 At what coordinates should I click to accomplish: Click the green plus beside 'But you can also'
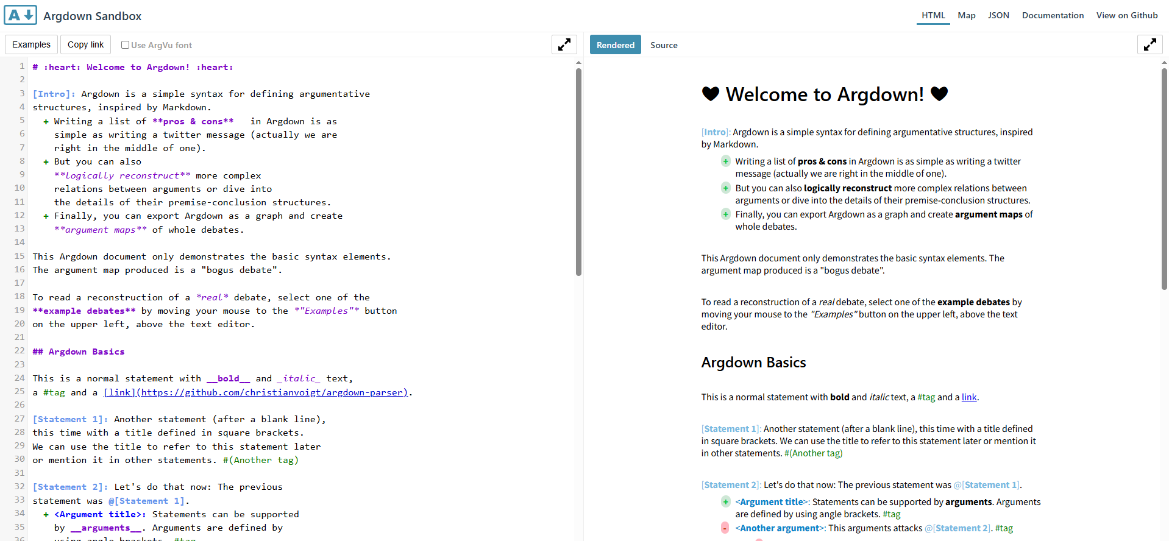coord(725,188)
